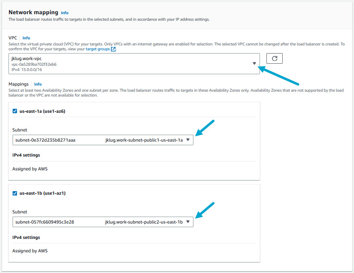Open Info link next to Network mapping

(x=64, y=13)
